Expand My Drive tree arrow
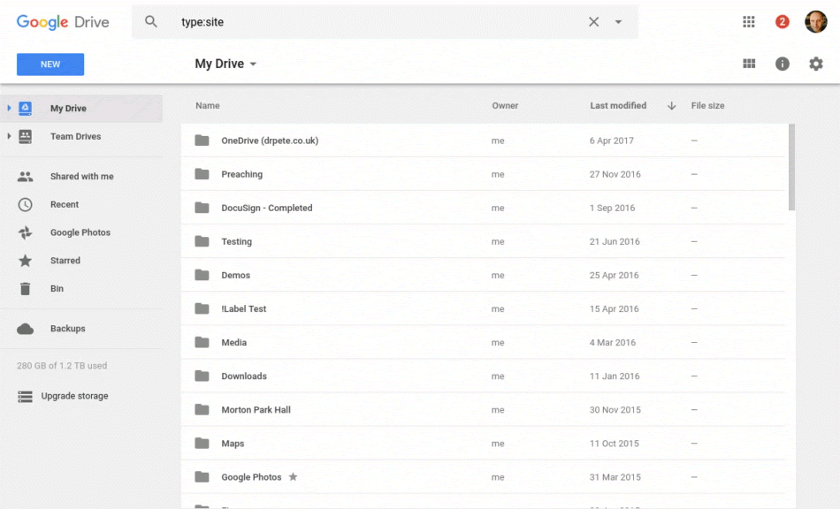 coord(9,108)
